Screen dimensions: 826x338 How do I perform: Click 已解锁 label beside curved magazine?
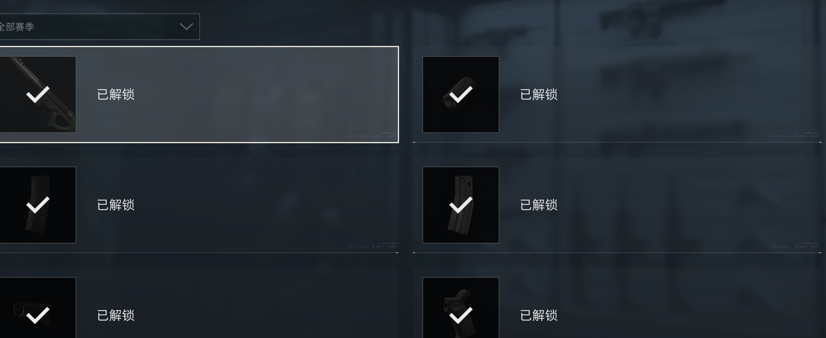(x=539, y=205)
